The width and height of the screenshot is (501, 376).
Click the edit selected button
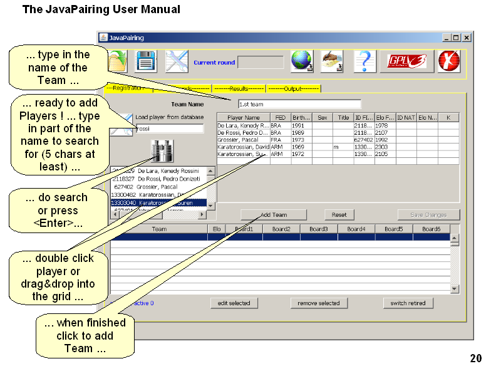click(234, 303)
